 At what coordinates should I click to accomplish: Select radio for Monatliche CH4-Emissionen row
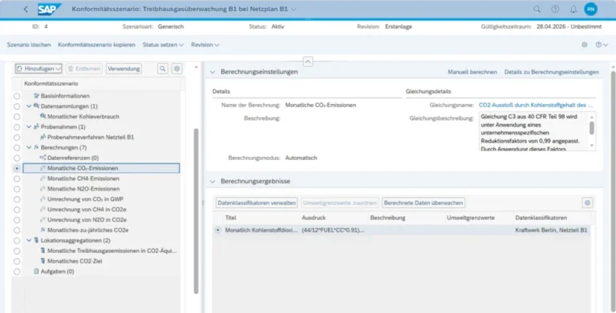pos(17,179)
